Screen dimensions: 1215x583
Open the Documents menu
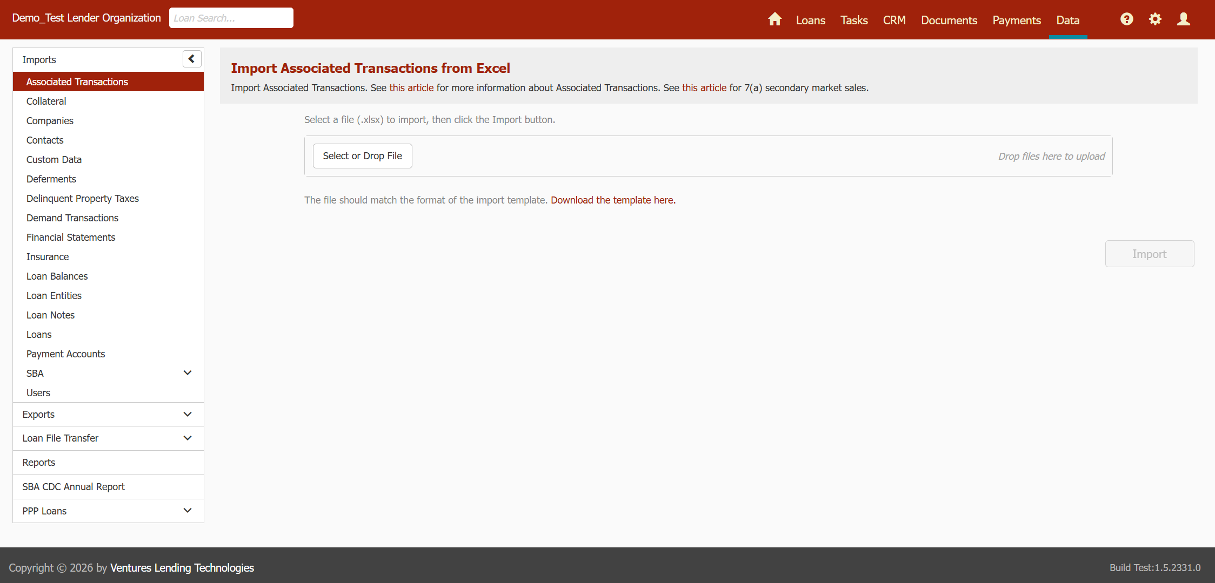coord(949,21)
